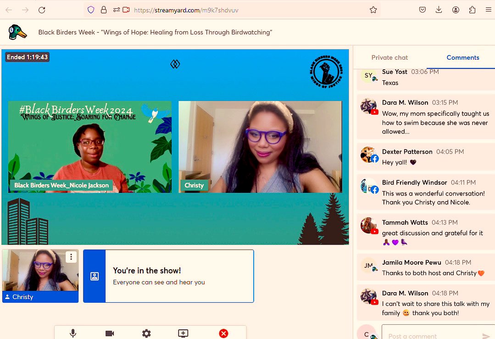This screenshot has height=339, width=495.
Task: Click the share screen icon
Action: pyautogui.click(x=183, y=333)
